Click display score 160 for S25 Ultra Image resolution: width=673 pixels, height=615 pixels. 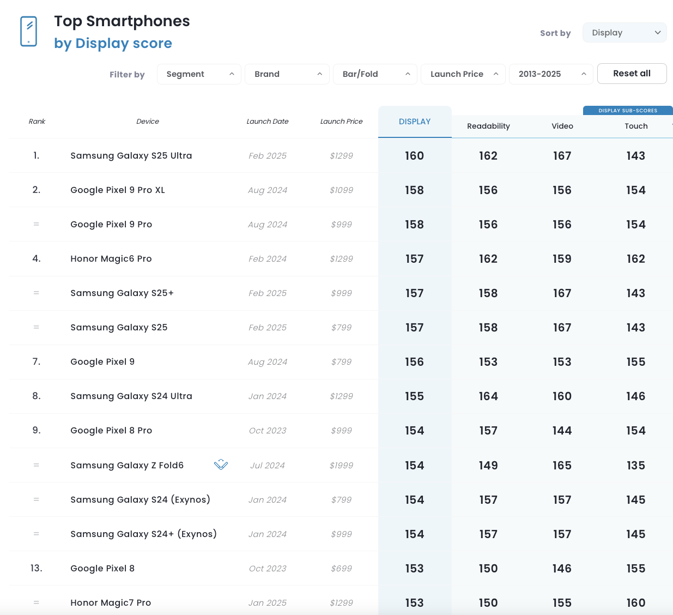click(414, 156)
